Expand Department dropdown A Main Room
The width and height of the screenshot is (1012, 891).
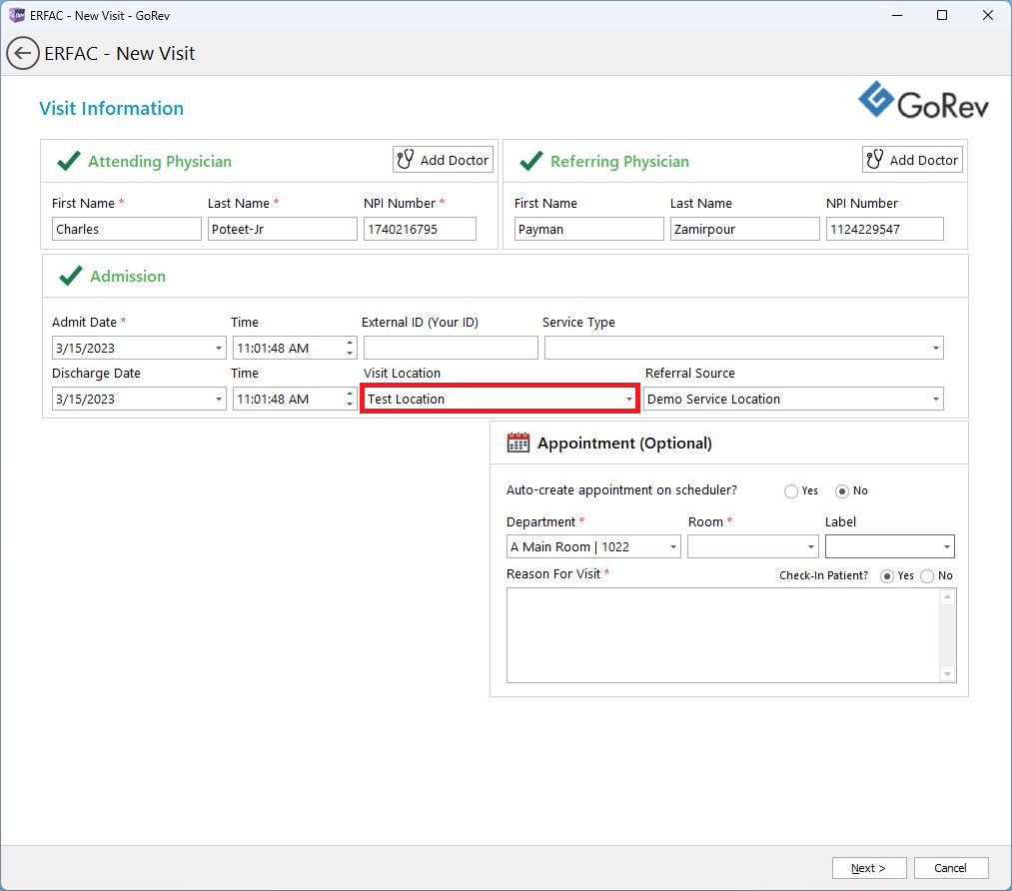click(x=673, y=546)
